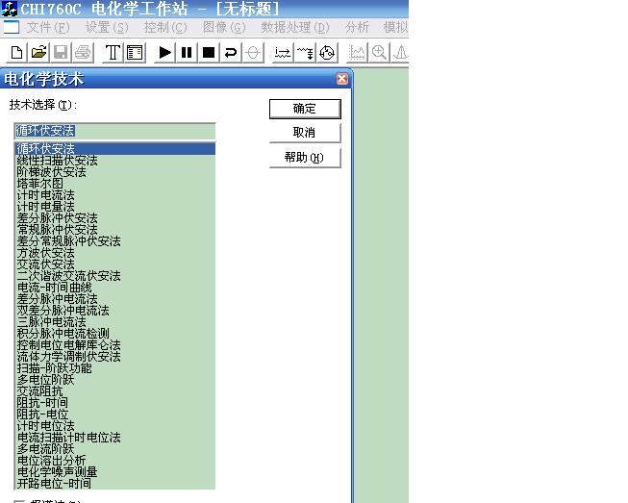Confirm selection with the 确定 button
The image size is (628, 503).
[305, 109]
